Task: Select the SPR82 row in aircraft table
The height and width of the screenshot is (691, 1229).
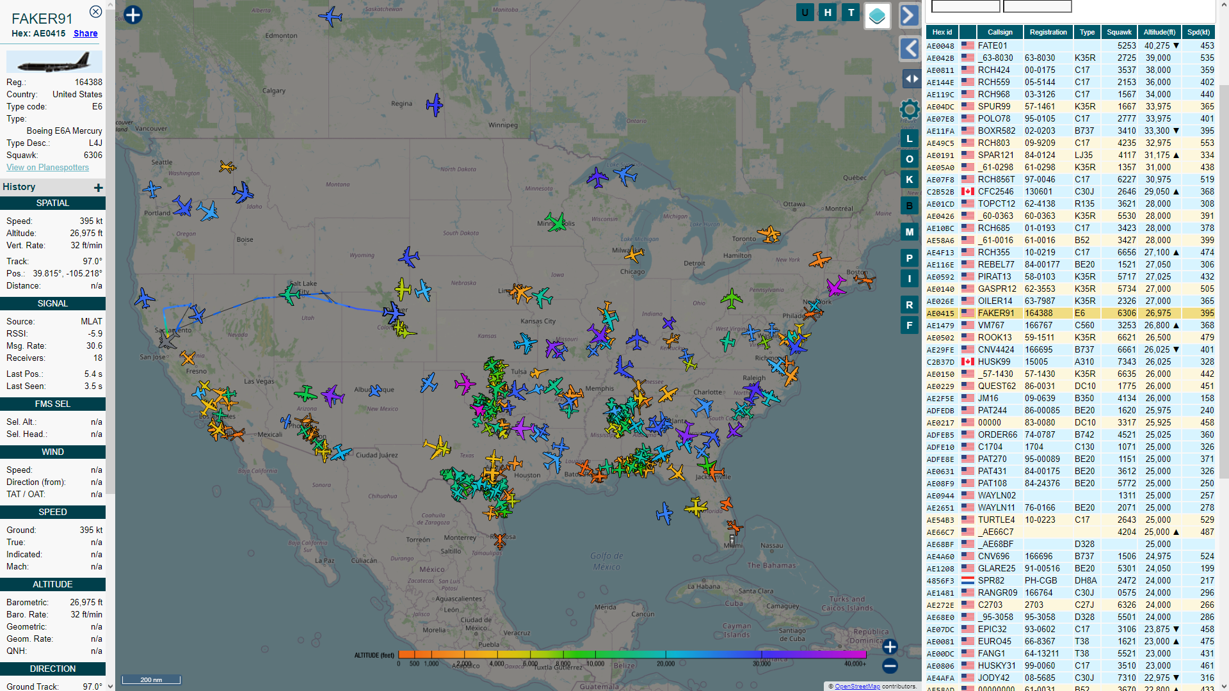Action: click(x=1070, y=580)
